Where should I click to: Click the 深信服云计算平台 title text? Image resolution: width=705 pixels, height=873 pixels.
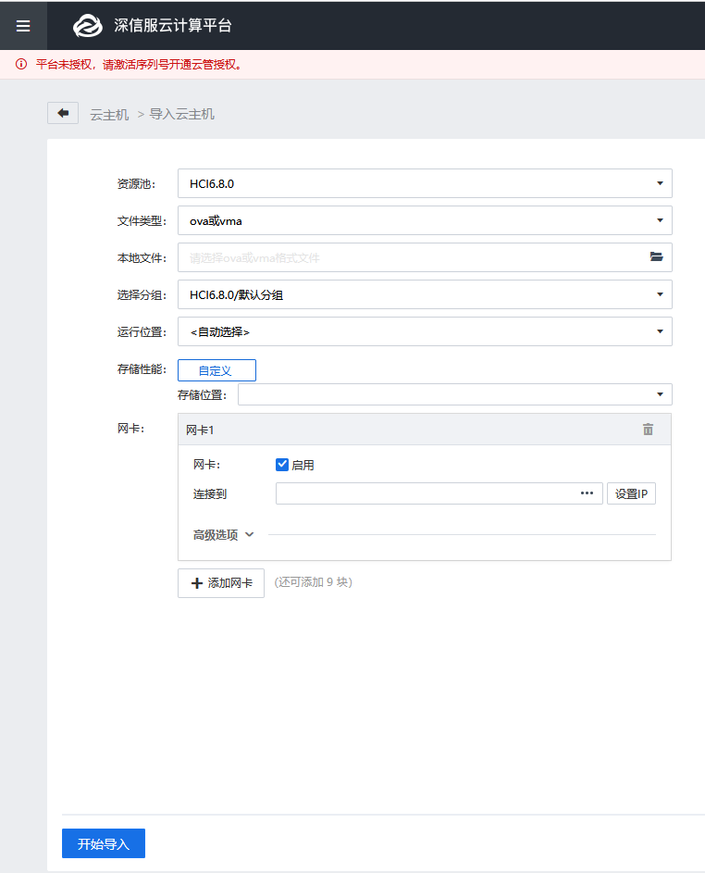click(173, 26)
